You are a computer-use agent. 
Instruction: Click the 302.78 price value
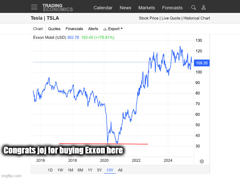pyautogui.click(x=73, y=38)
